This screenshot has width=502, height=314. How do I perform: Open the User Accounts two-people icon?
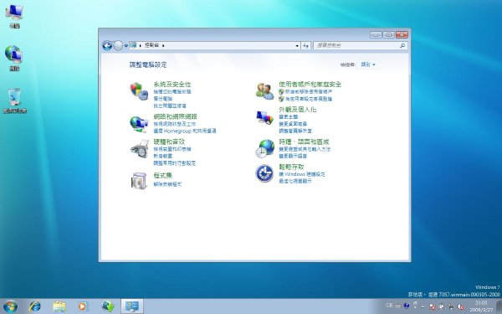coord(264,90)
